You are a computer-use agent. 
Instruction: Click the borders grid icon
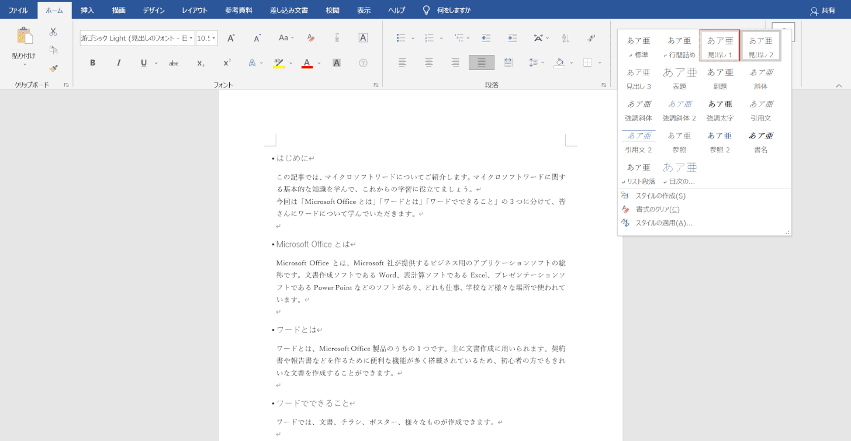click(x=587, y=62)
